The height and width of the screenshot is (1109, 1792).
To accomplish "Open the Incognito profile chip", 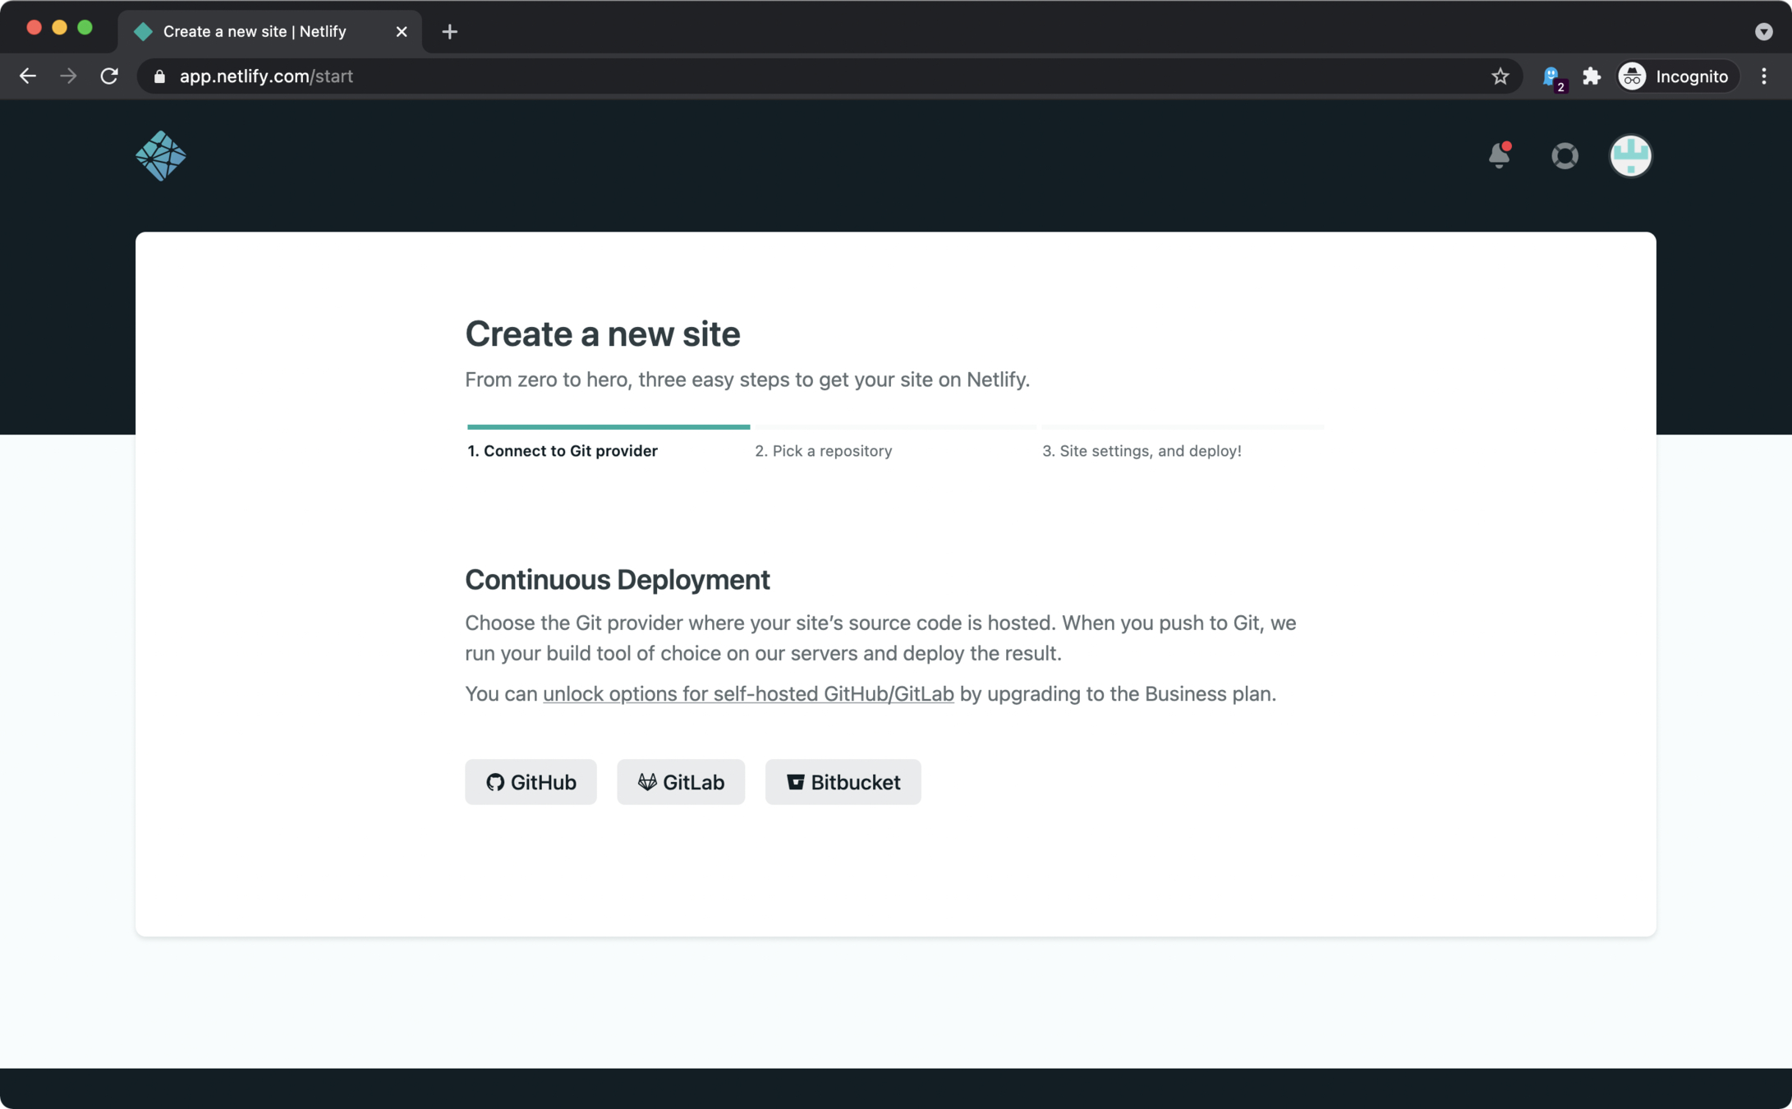I will 1676,76.
